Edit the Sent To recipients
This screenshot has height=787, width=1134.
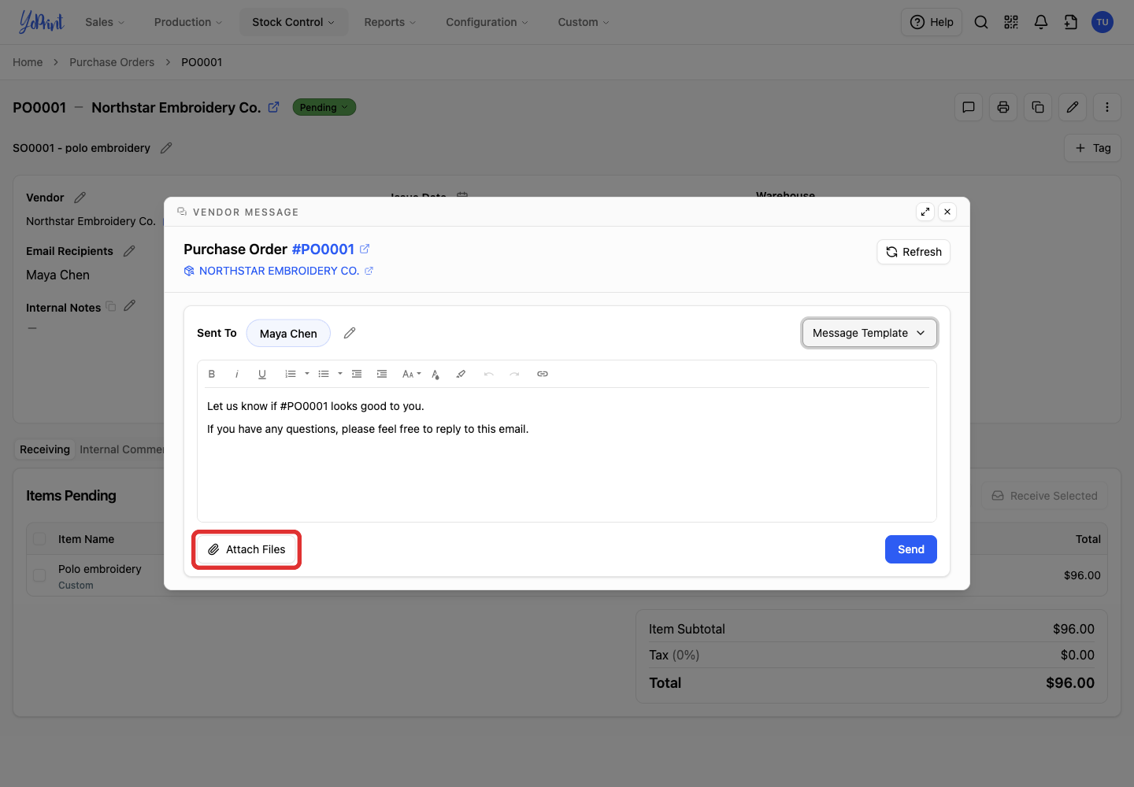[350, 333]
